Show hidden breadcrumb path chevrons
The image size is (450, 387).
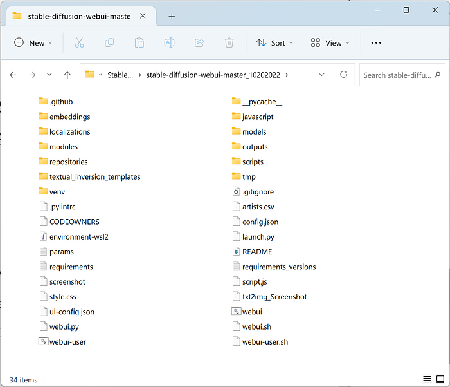tap(101, 75)
